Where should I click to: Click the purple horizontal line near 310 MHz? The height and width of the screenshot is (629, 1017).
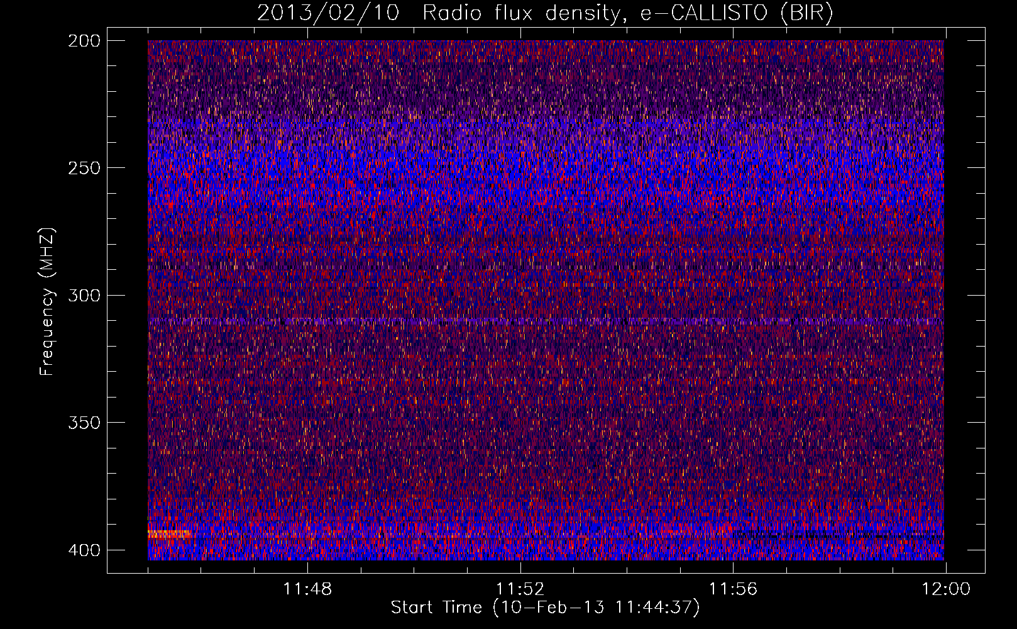pos(546,321)
